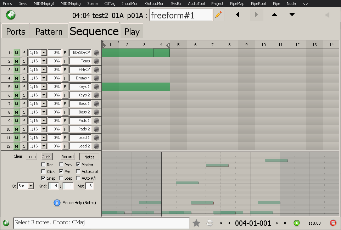The width and height of the screenshot is (341, 230).
Task: Click the freeform#1 name input field
Action: coord(180,15)
